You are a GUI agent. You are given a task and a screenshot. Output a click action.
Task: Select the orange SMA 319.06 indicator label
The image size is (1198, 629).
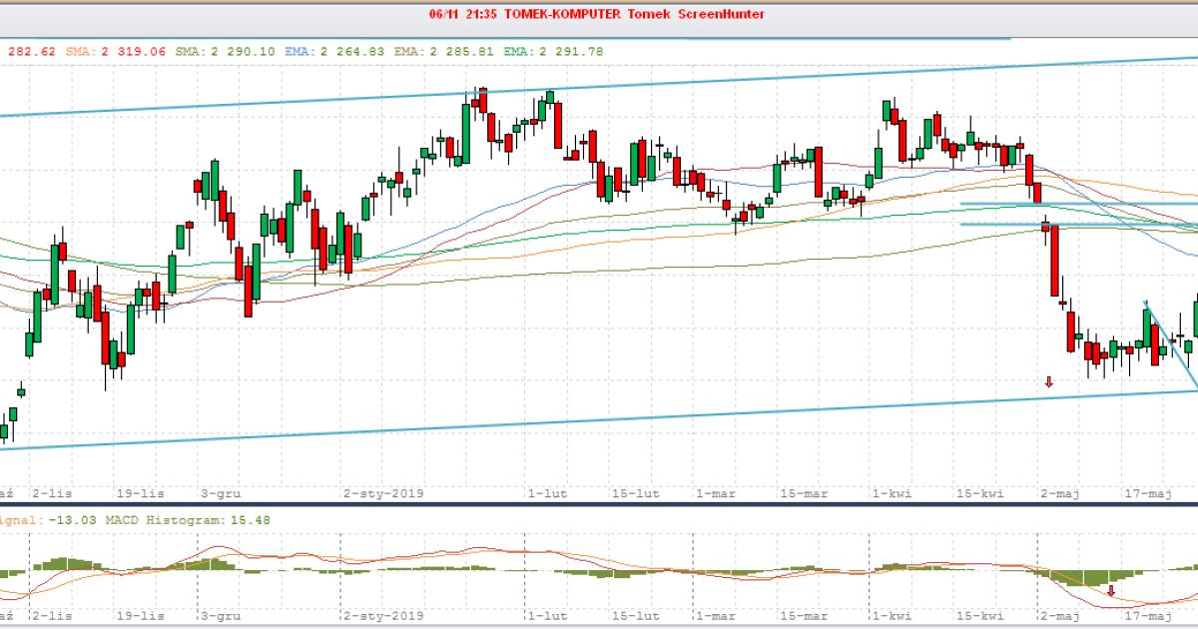pyautogui.click(x=117, y=51)
